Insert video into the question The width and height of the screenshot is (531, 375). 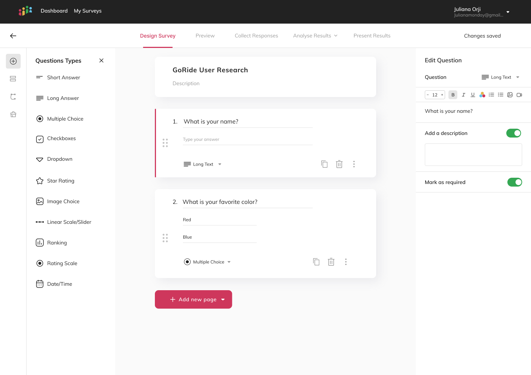click(x=519, y=95)
